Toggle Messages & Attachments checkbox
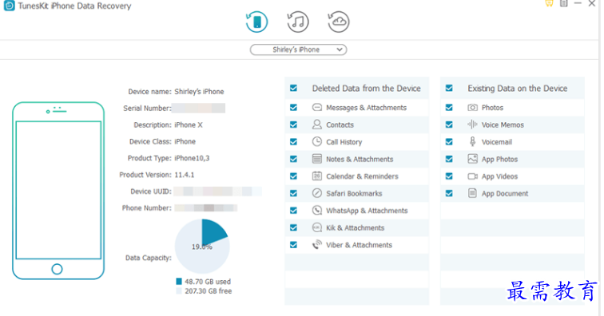This screenshot has height=316, width=604. pos(293,108)
